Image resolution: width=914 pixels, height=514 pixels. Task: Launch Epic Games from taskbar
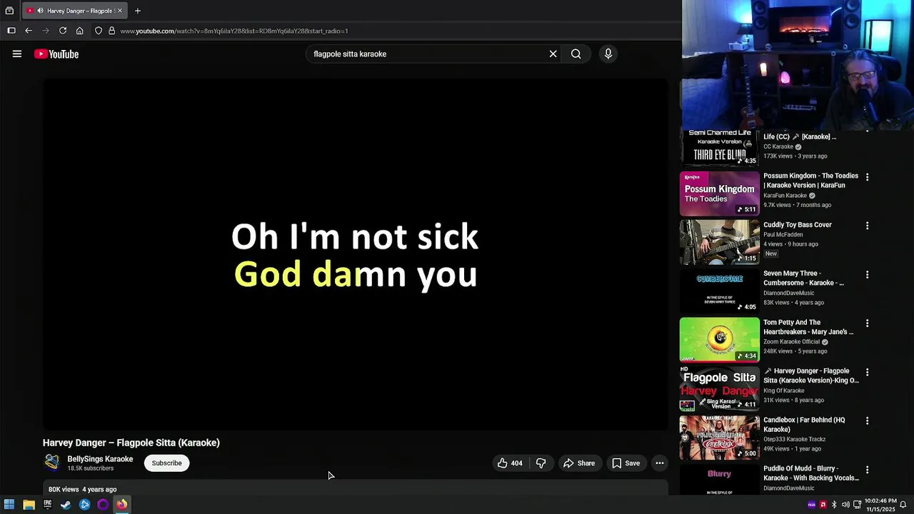pyautogui.click(x=47, y=505)
